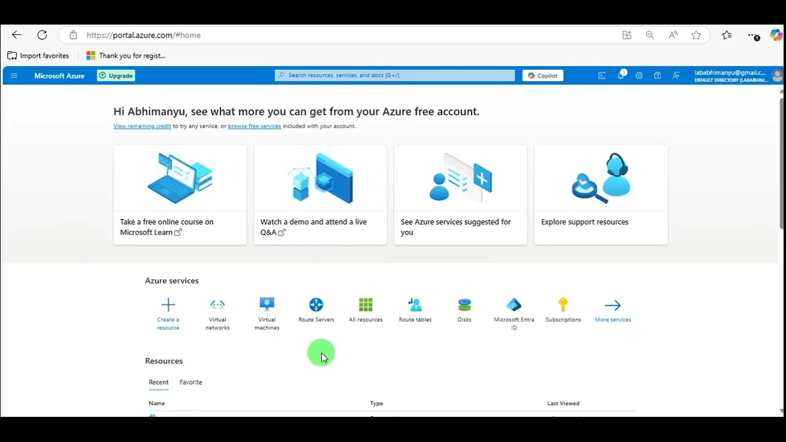Click the browser address bar URL
The image size is (786, 442).
click(144, 35)
